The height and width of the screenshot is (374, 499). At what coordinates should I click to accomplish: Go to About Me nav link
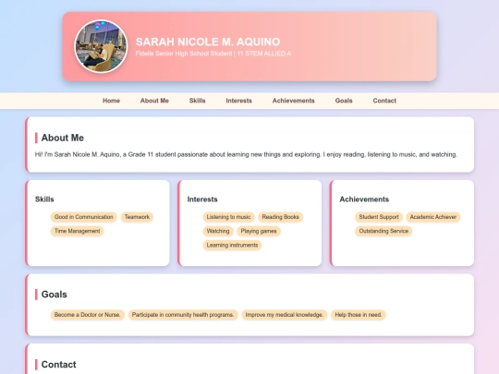(x=154, y=101)
